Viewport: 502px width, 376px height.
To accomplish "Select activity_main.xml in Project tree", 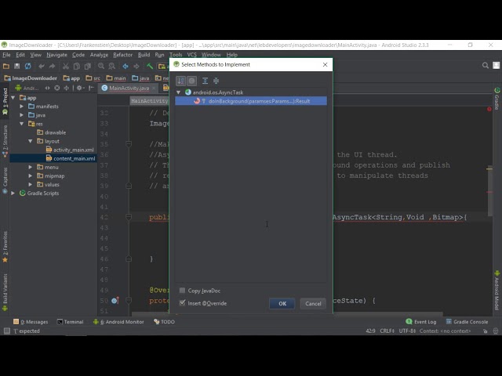I will pyautogui.click(x=70, y=150).
